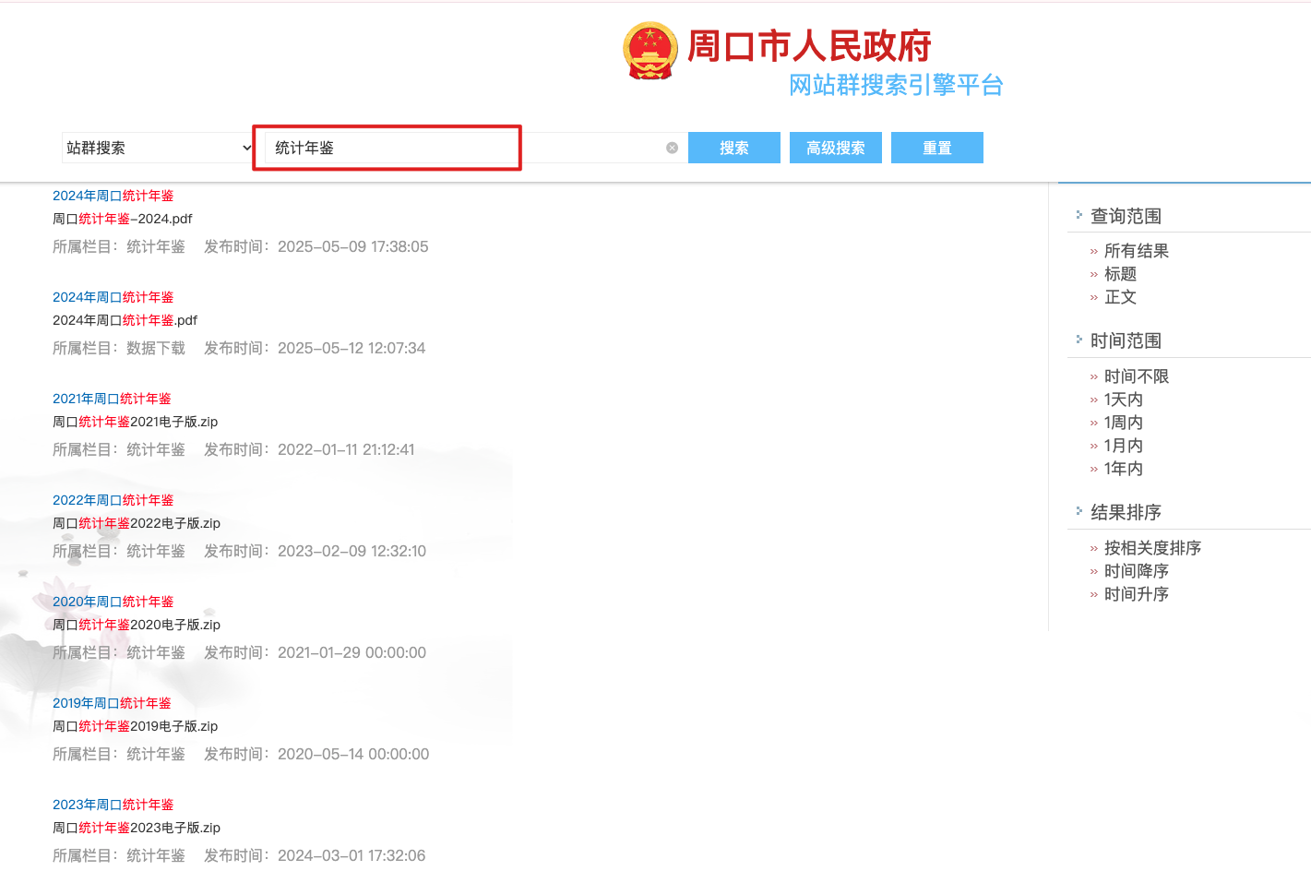
Task: Clear the search text with the X icon
Action: 672,148
